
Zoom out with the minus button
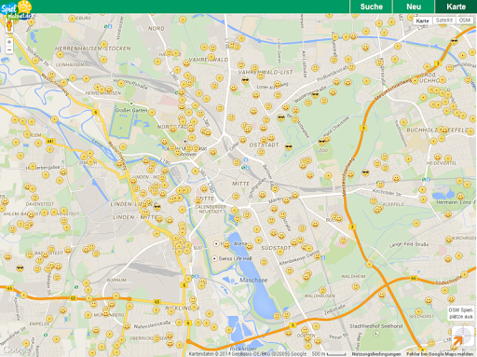(9, 49)
